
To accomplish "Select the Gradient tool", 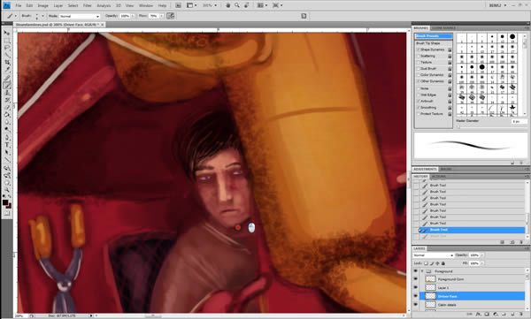I will click(x=6, y=115).
